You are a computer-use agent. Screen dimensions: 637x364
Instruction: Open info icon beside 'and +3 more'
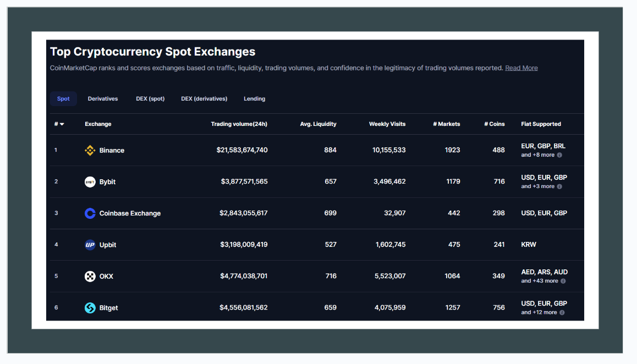click(x=559, y=186)
